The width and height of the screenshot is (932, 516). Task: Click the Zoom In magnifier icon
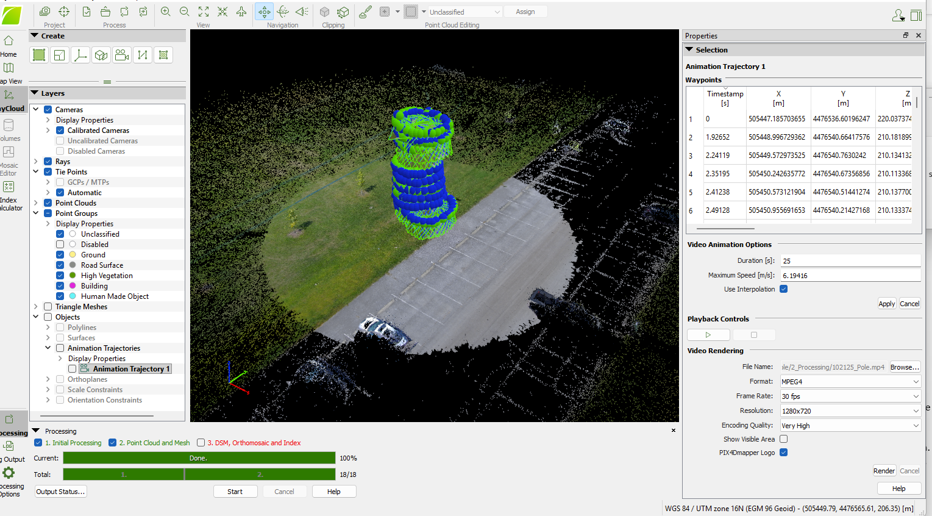click(165, 12)
